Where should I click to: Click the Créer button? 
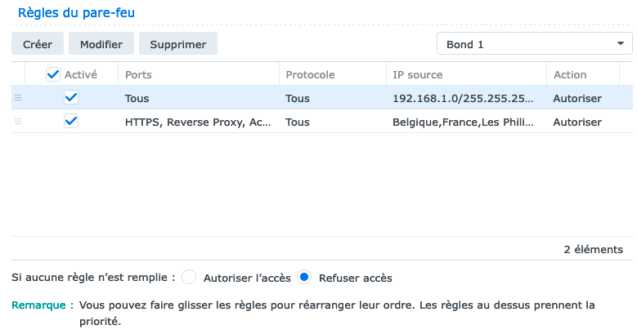pos(37,44)
